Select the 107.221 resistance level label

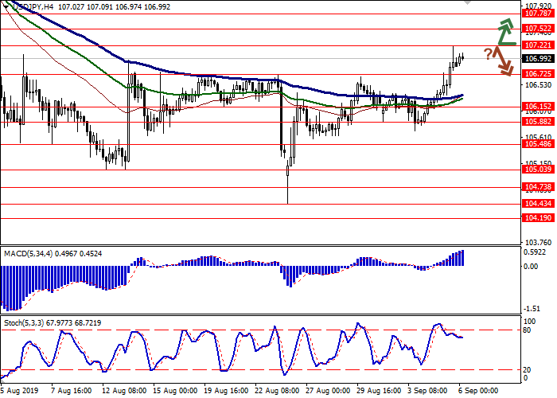pyautogui.click(x=538, y=45)
